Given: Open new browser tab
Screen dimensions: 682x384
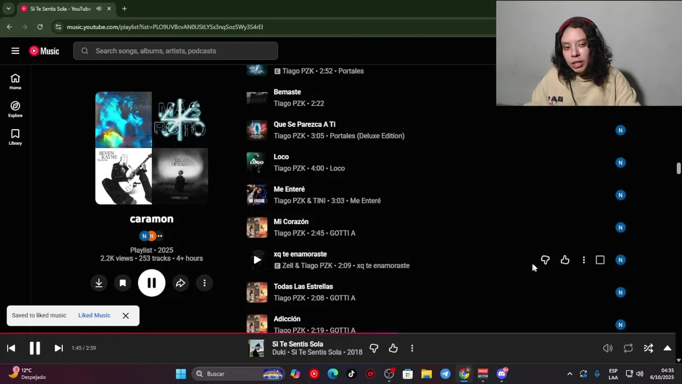Looking at the screenshot, I should [124, 9].
